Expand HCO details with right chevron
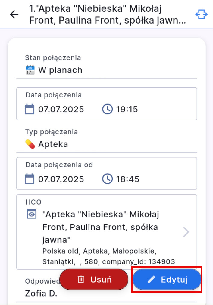This screenshot has width=213, height=305. click(186, 232)
